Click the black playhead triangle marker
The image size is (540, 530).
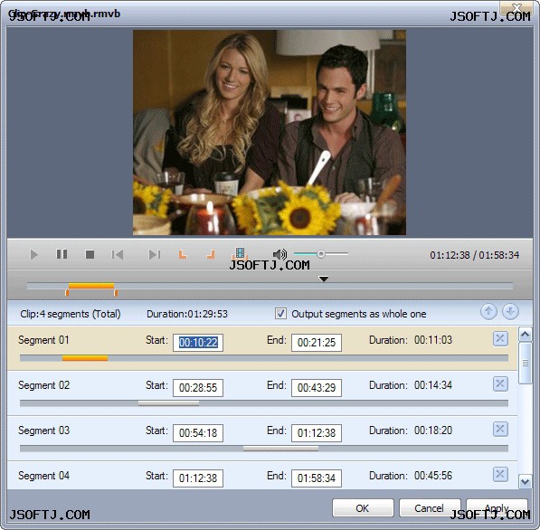click(x=324, y=279)
